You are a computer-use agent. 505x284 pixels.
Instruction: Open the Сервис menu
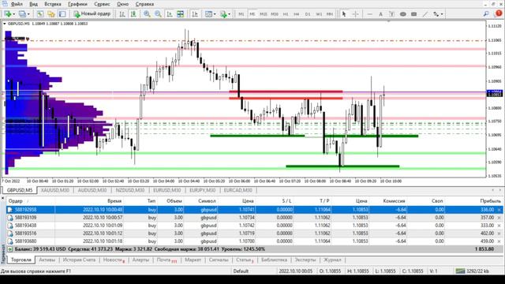[102, 4]
